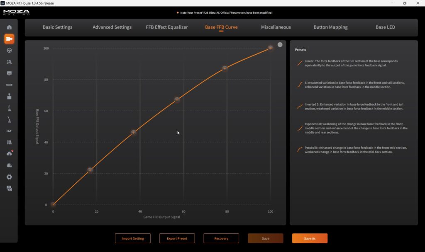This screenshot has height=252, width=425.
Task: Open the Home page in sidebar
Action: coord(9,27)
